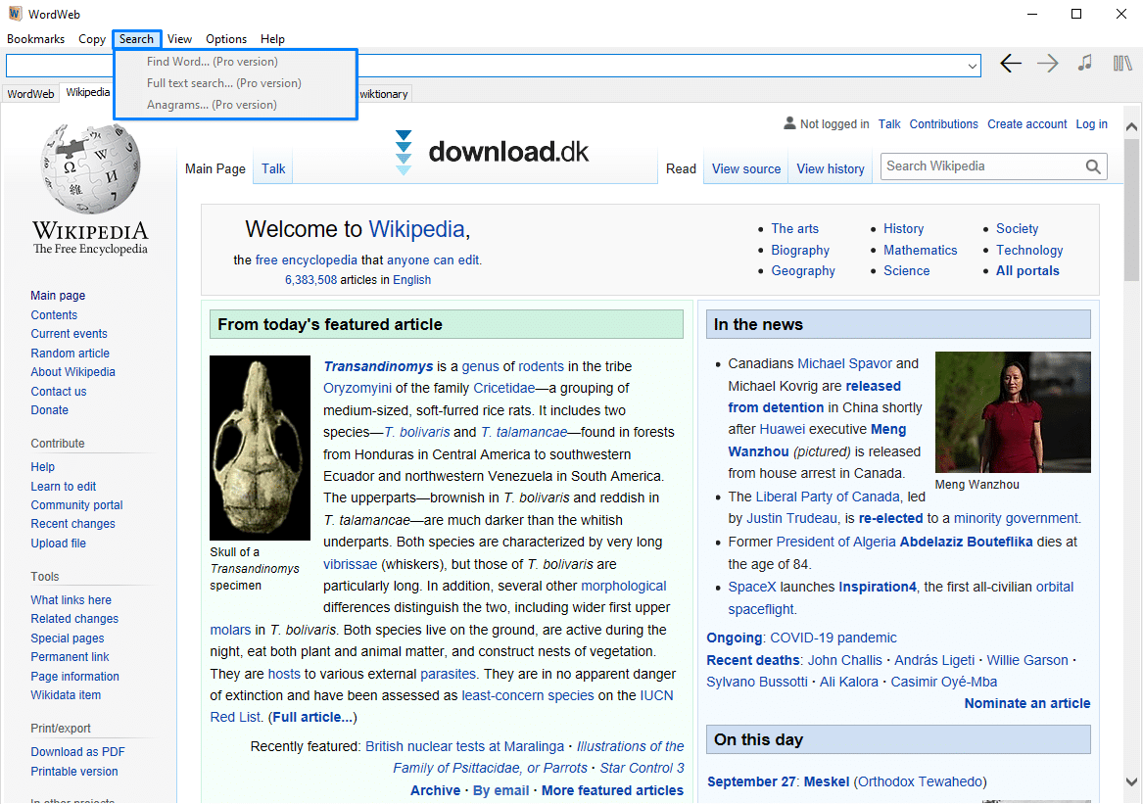This screenshot has height=804, width=1143.
Task: Click the vertical scrollbar thumb
Action: click(1131, 211)
